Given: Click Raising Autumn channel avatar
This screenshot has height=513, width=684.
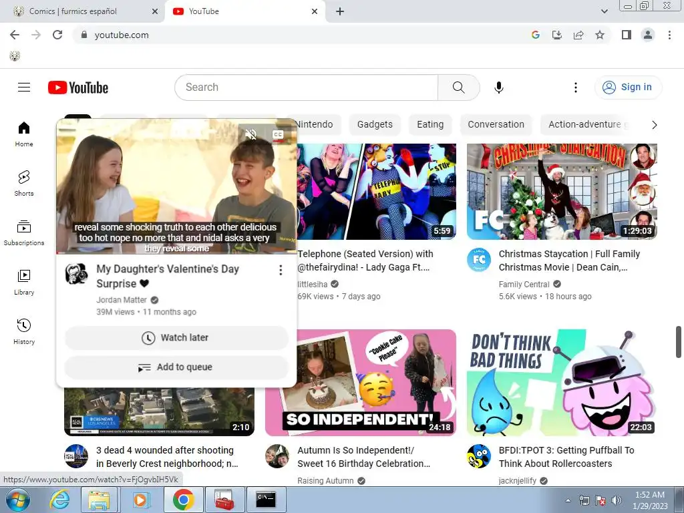Looking at the screenshot, I should pyautogui.click(x=277, y=456).
